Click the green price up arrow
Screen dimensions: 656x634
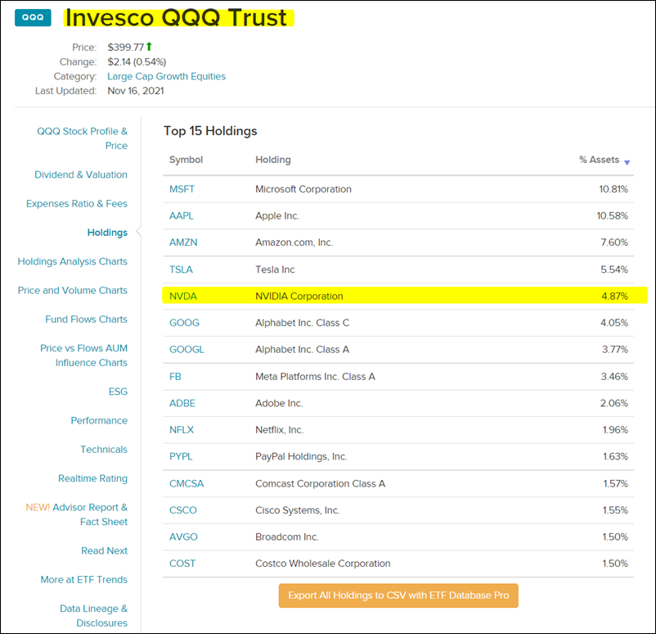click(149, 47)
